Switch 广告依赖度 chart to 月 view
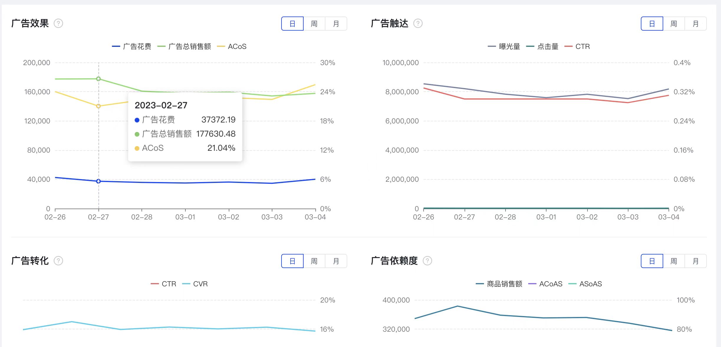Viewport: 721px width, 347px height. click(695, 261)
